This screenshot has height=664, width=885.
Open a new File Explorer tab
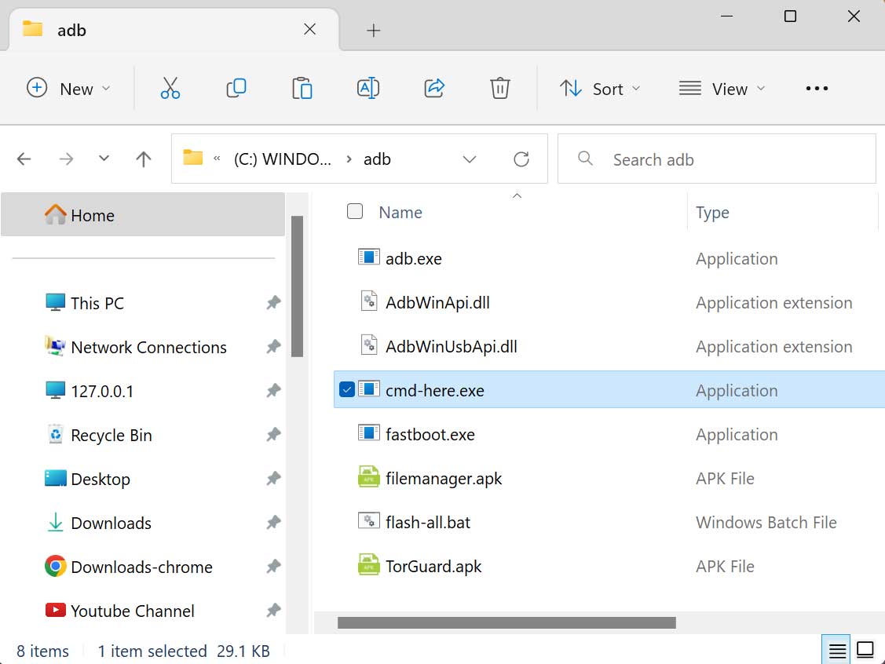tap(372, 30)
